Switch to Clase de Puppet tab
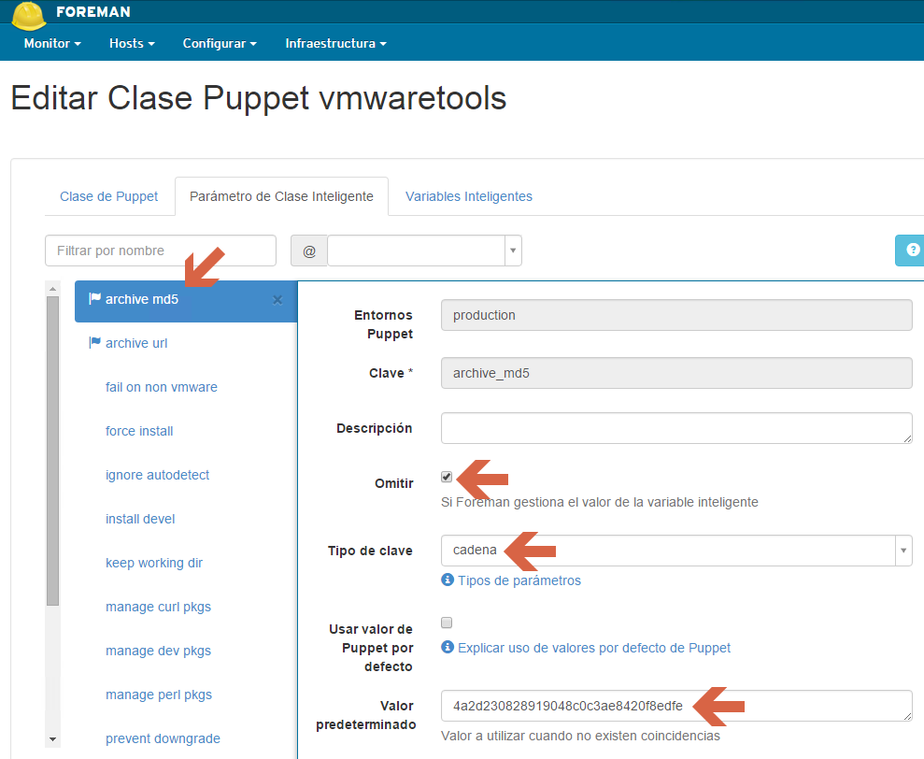 point(109,196)
